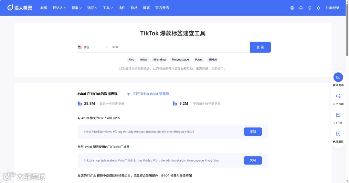Viewport: 349px width, 183px height.
Task: Click the US flag icon
Action: (80, 47)
